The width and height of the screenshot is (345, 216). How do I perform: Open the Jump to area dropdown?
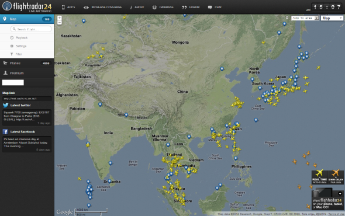click(x=305, y=18)
